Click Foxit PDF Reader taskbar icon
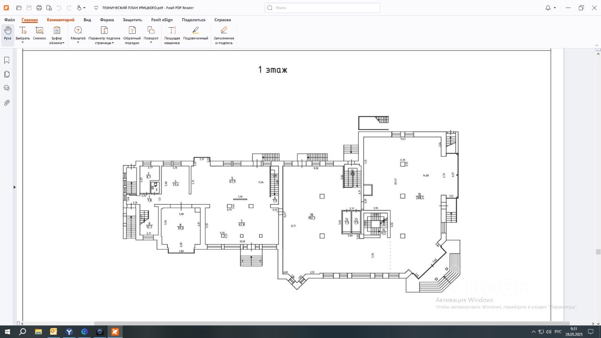Image resolution: width=601 pixels, height=338 pixels. click(x=115, y=331)
